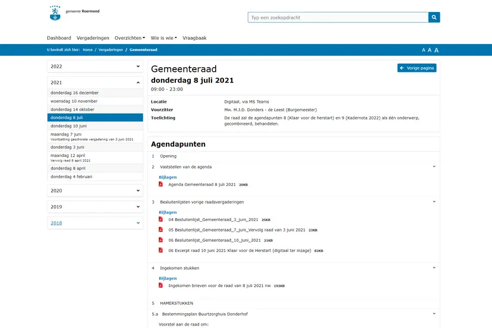492x328 pixels.
Task: Click the Vorige pagina button
Action: [x=417, y=68]
